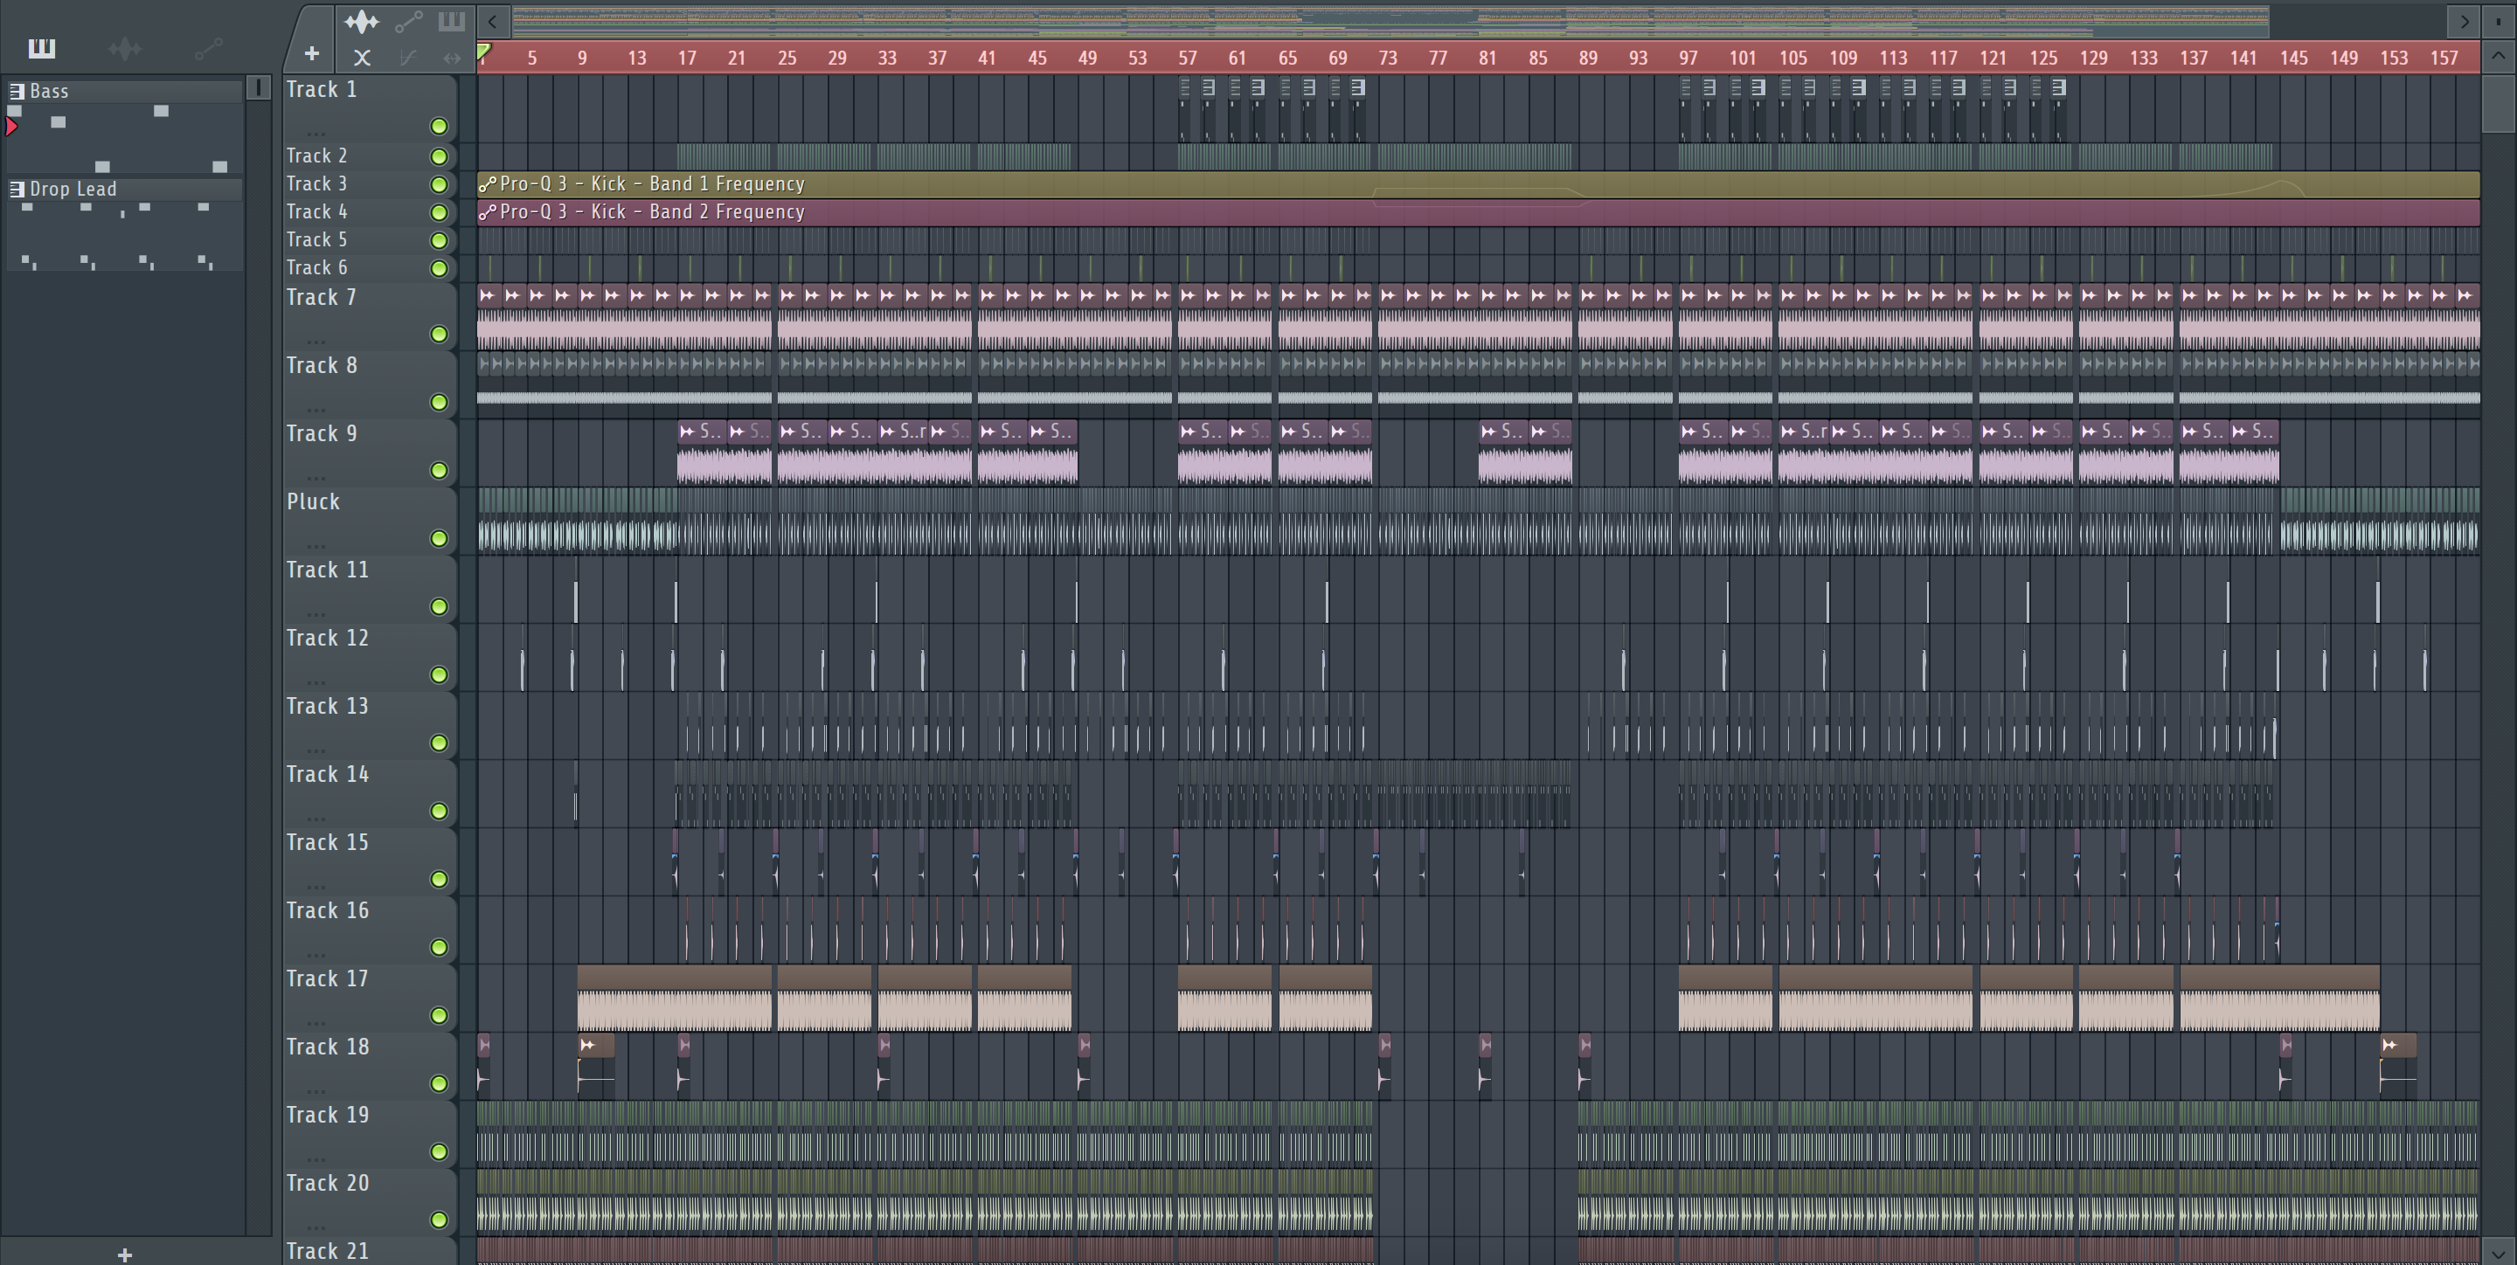Screen dimensions: 2517x1265
Task: Mute Track 9 using its green LED
Action: 439,471
